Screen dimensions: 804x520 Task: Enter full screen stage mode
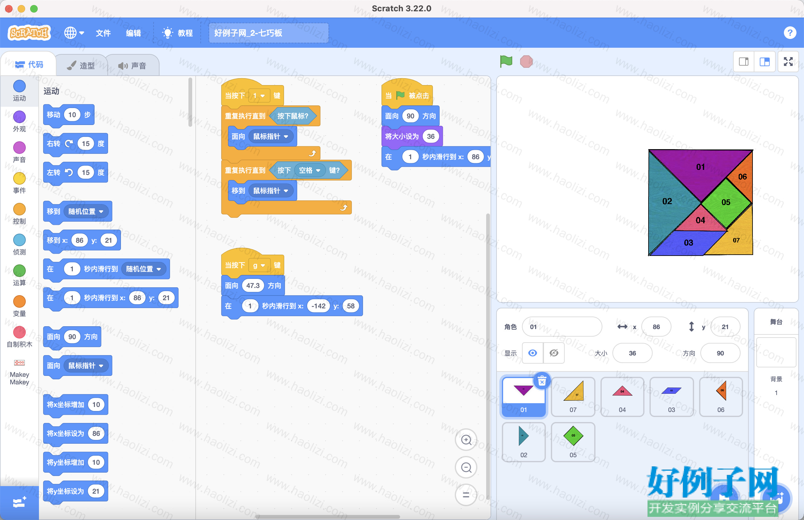788,62
